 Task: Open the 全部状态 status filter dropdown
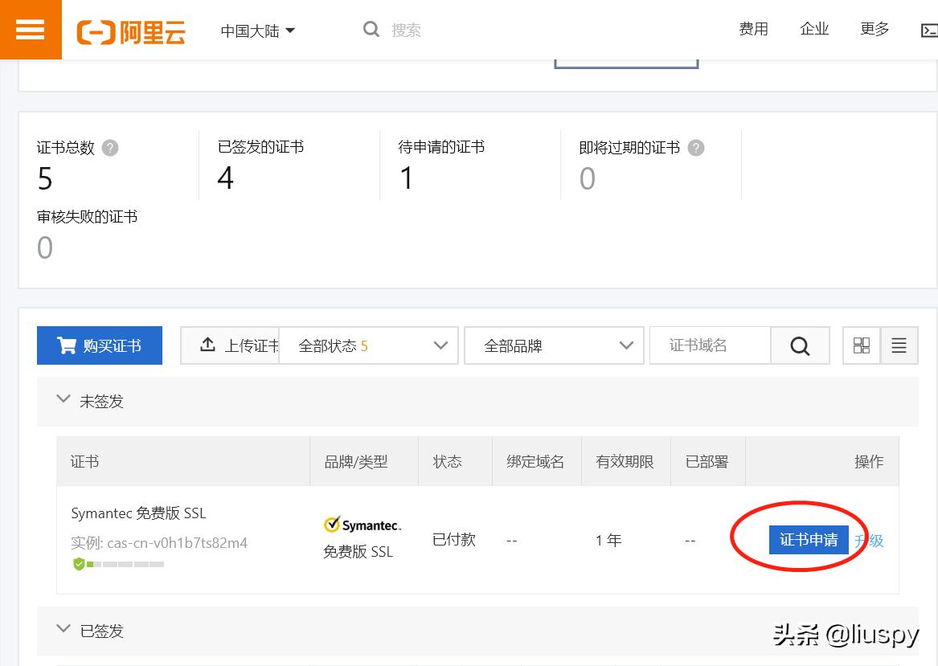(x=369, y=345)
